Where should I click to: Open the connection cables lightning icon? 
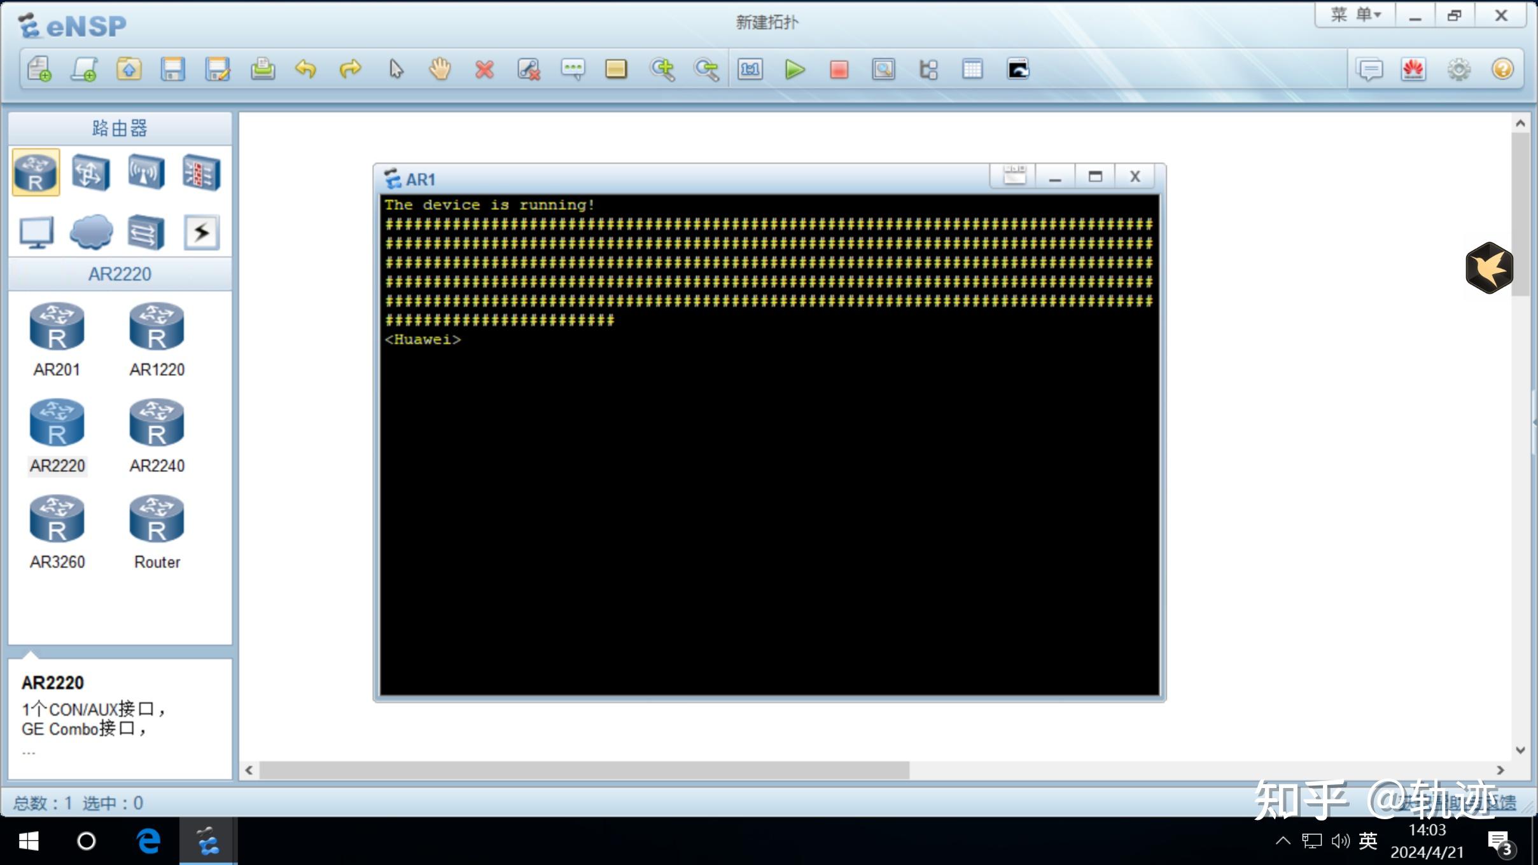(x=201, y=232)
